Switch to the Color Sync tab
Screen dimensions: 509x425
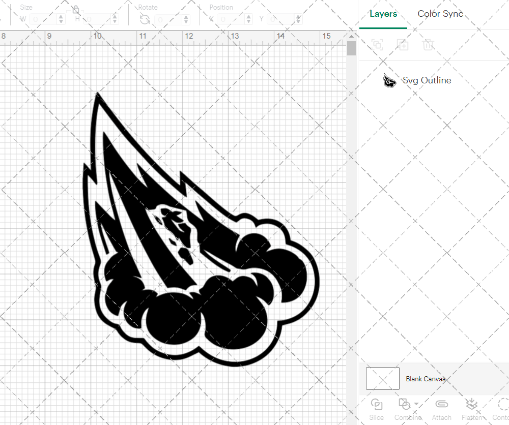click(x=440, y=14)
